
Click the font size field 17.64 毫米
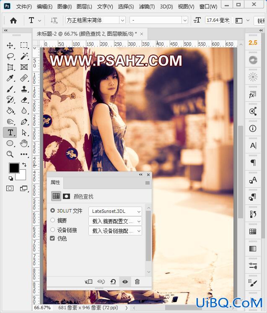click(218, 20)
